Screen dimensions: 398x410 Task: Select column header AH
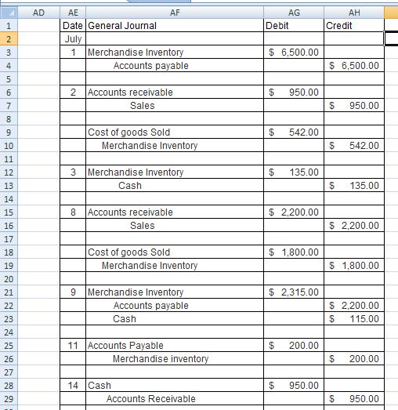coord(354,13)
